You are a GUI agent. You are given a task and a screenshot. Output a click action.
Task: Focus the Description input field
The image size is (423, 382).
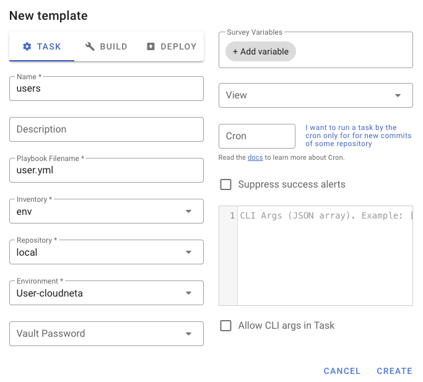tap(107, 129)
